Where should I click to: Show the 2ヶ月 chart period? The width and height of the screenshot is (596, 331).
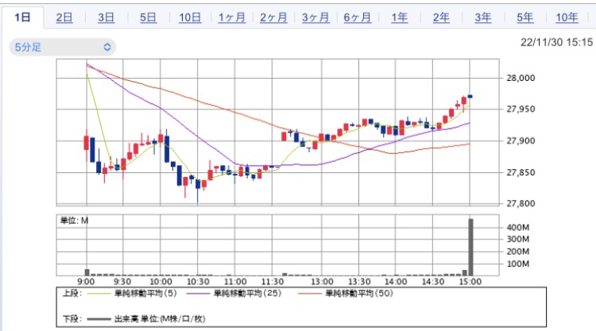click(x=273, y=17)
